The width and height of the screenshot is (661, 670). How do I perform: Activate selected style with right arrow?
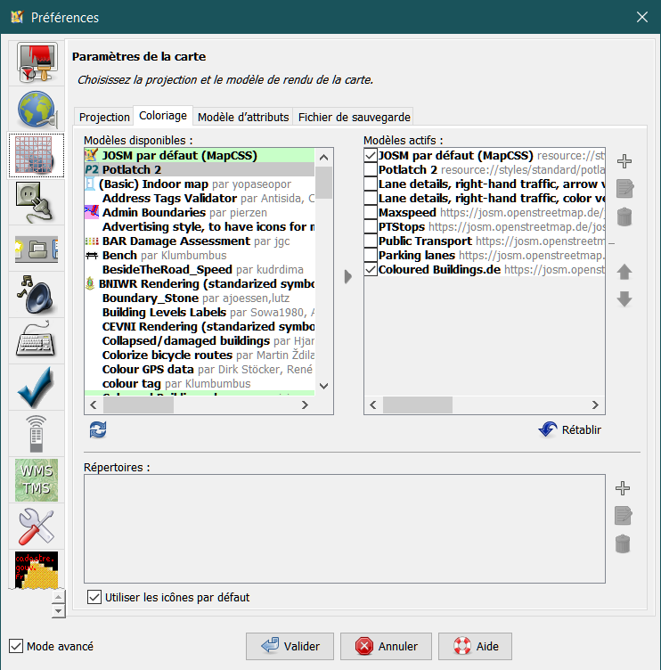(x=348, y=276)
